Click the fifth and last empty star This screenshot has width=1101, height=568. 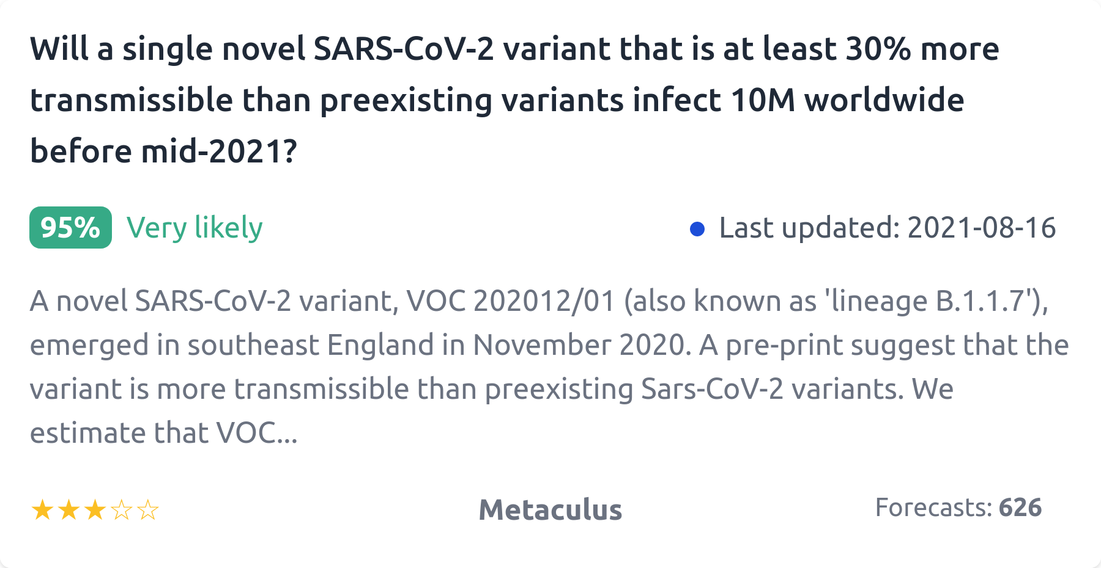tap(148, 510)
